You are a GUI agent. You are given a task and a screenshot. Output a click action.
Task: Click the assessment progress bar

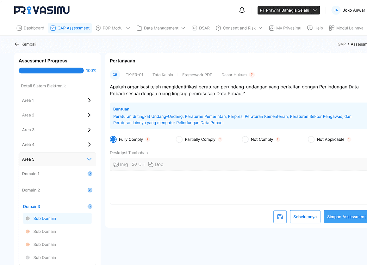pyautogui.click(x=51, y=71)
